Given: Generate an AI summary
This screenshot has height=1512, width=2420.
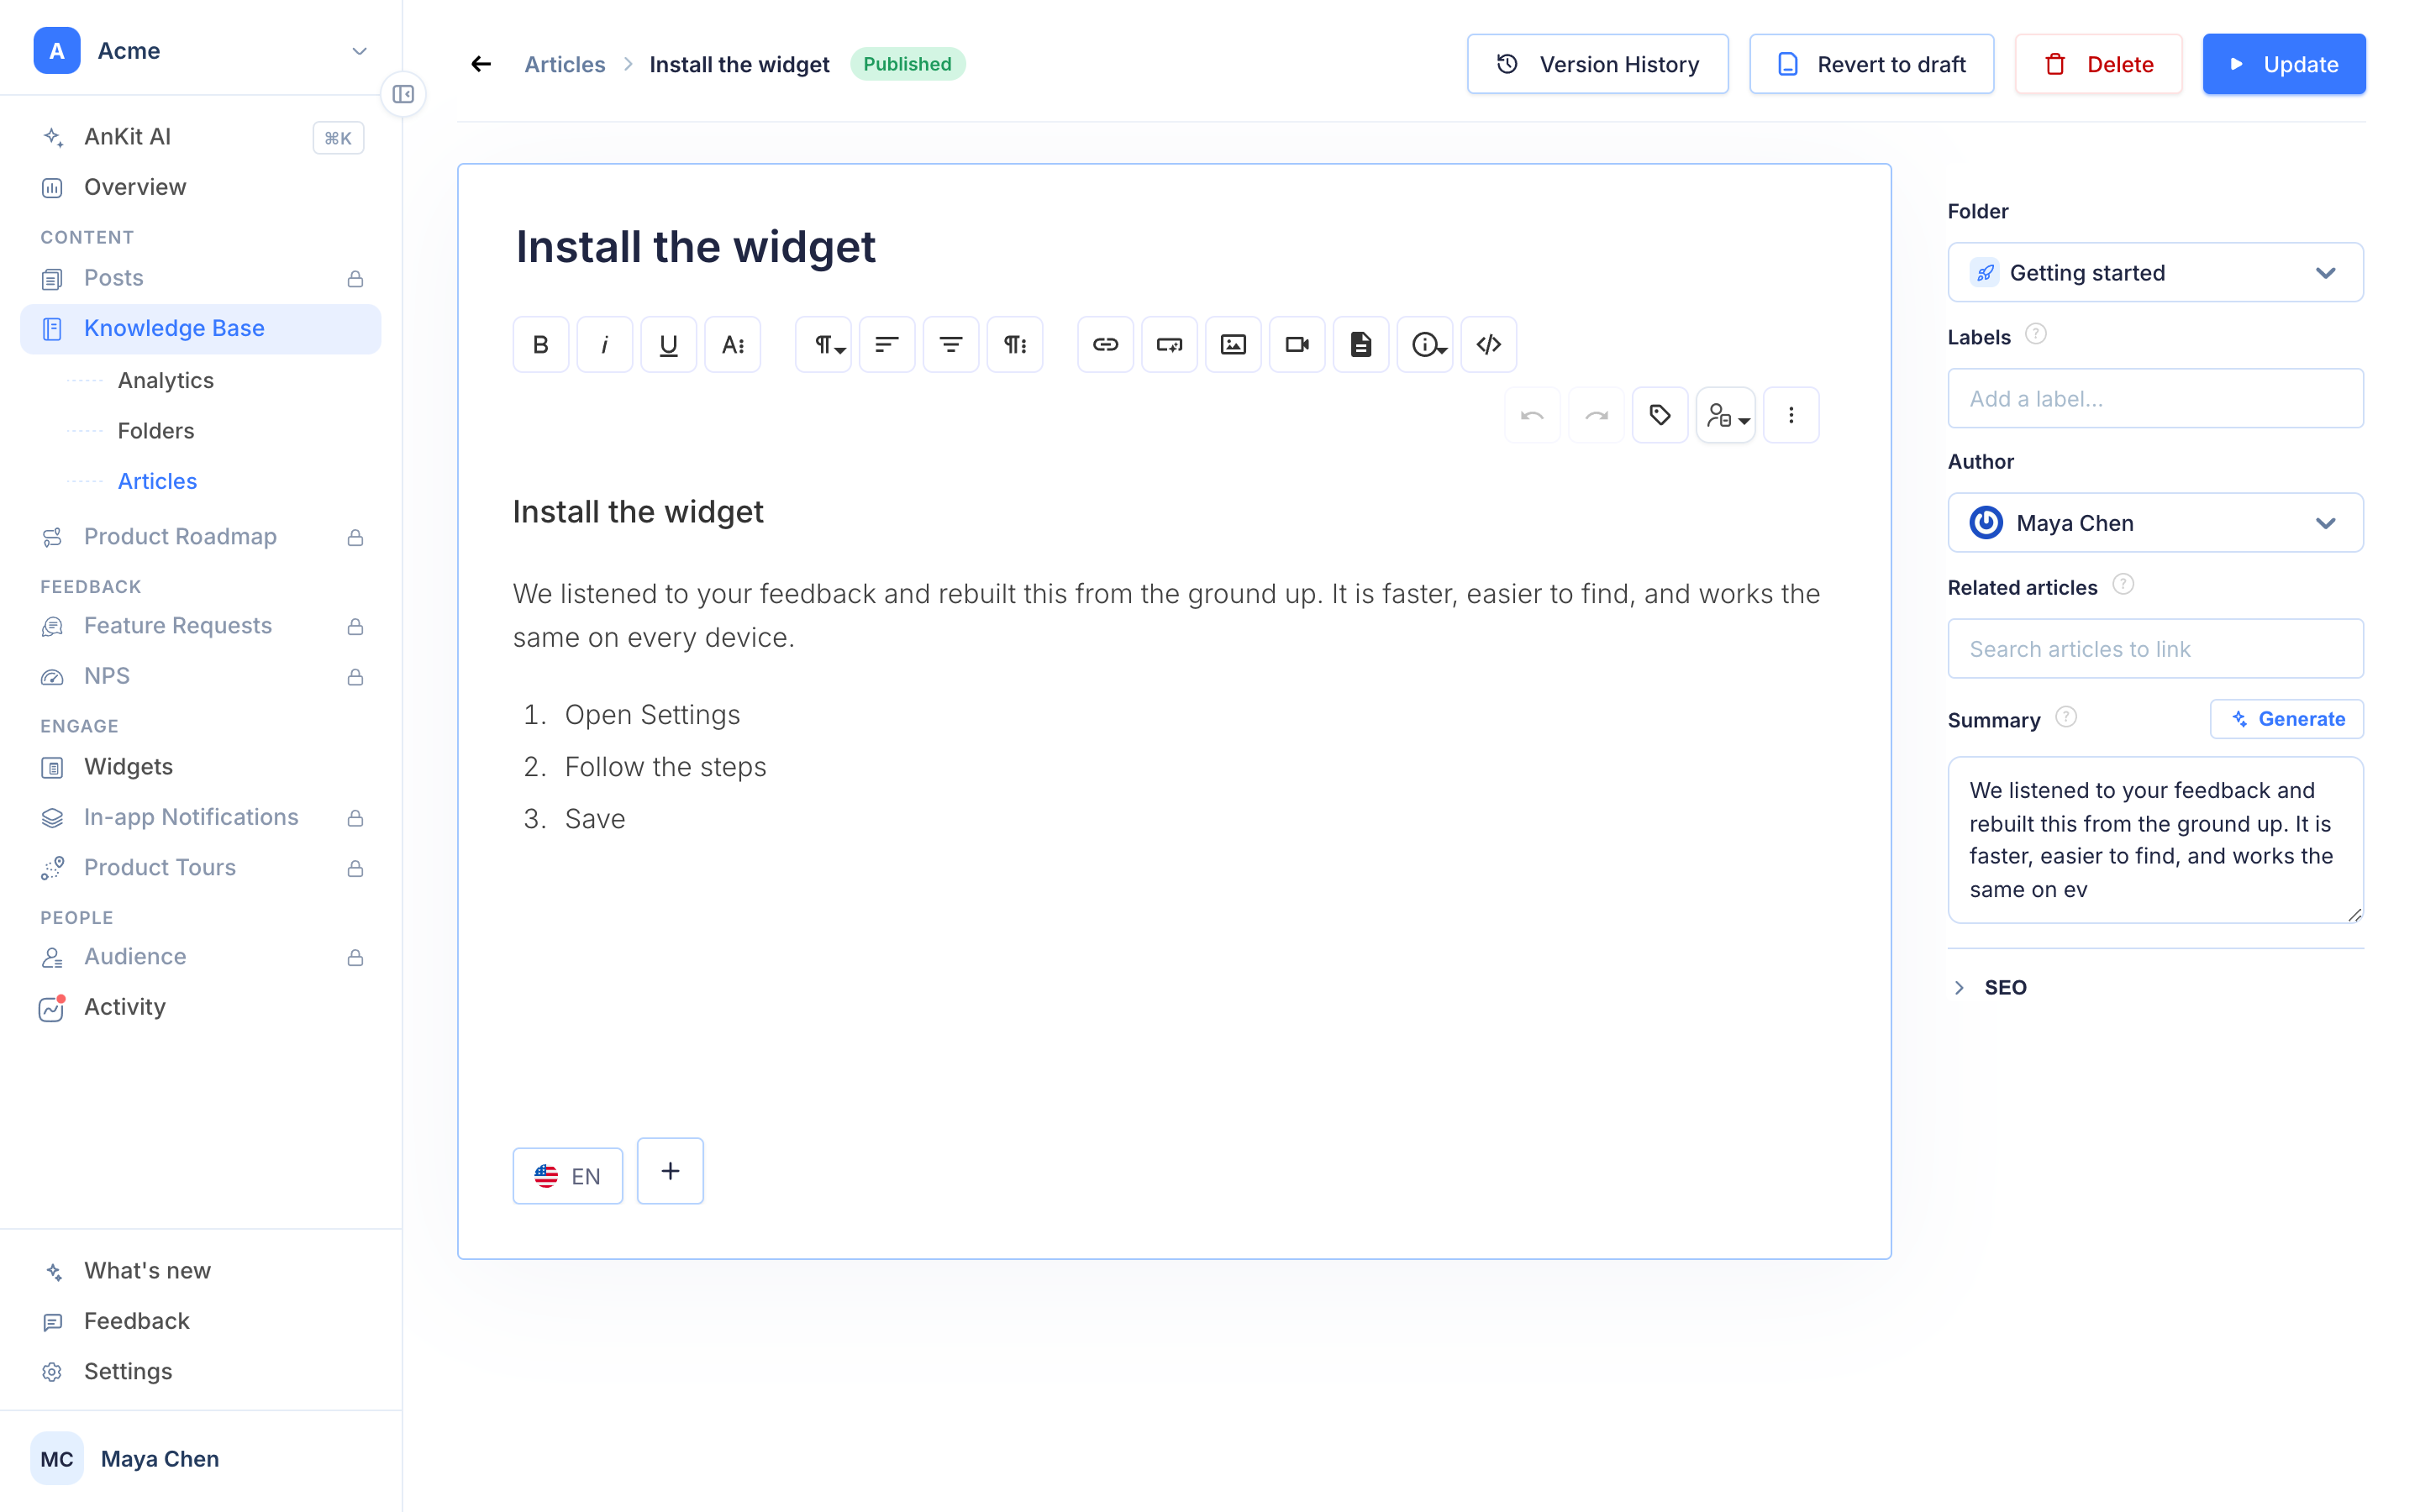Looking at the screenshot, I should click(2286, 719).
